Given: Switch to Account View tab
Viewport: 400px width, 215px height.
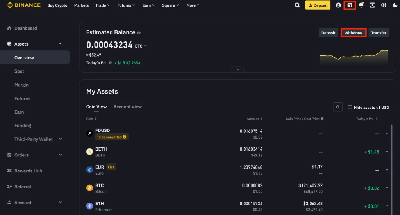Looking at the screenshot, I should pos(128,107).
